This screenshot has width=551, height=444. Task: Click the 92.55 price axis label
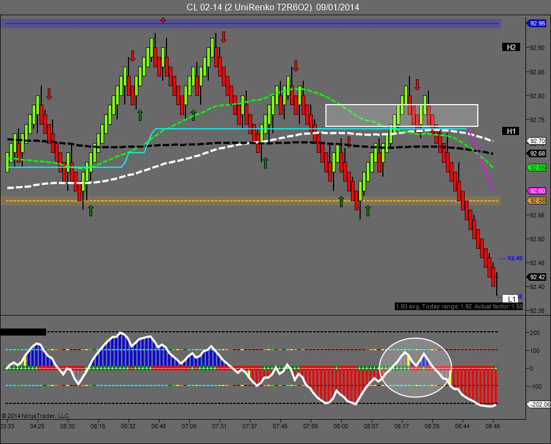[537, 215]
